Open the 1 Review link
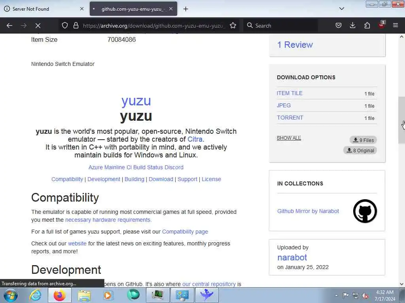The height and width of the screenshot is (303, 405). [x=295, y=45]
